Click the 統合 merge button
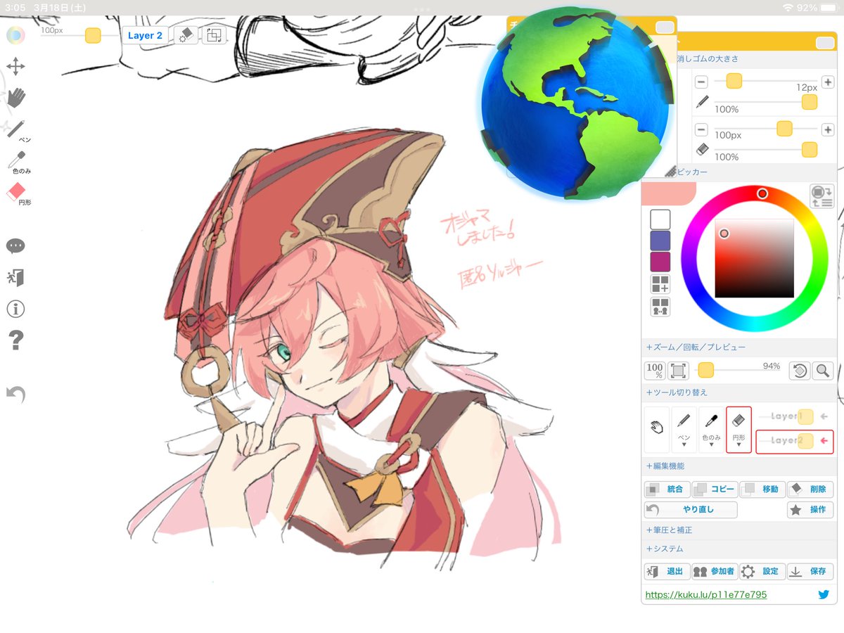844x633 pixels. click(x=667, y=489)
